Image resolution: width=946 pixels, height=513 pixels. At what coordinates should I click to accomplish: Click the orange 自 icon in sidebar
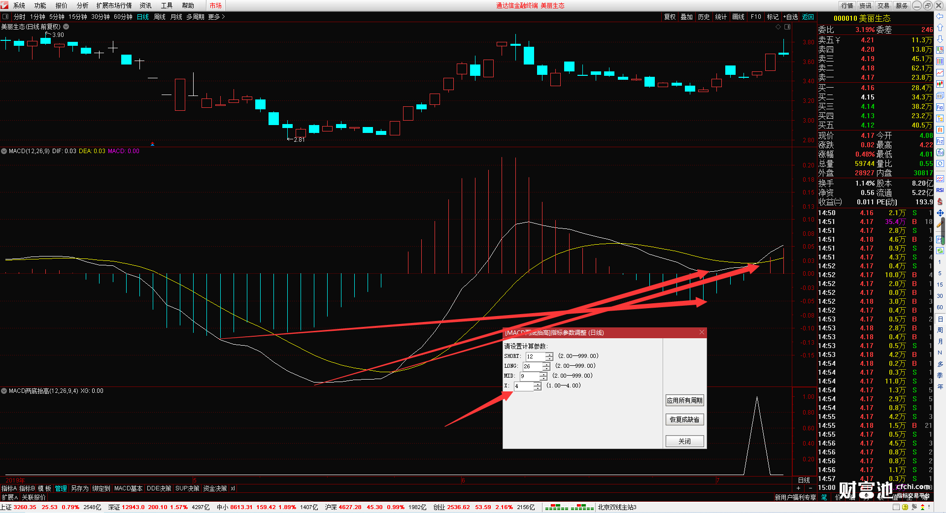[940, 129]
